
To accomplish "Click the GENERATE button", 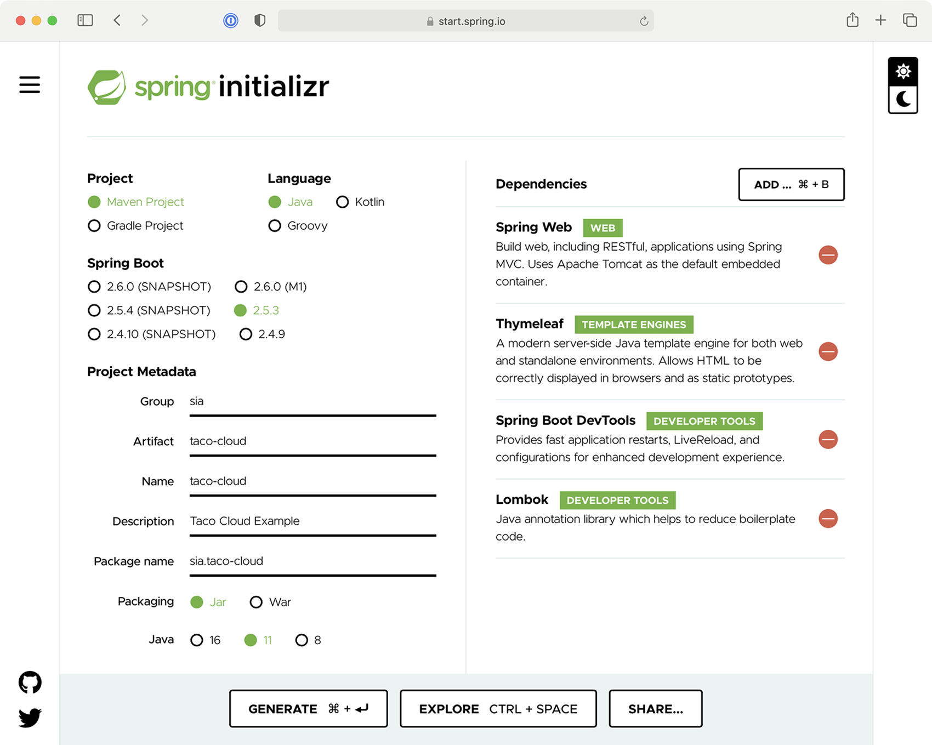I will click(x=309, y=709).
